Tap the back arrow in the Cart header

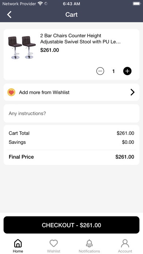9,15
